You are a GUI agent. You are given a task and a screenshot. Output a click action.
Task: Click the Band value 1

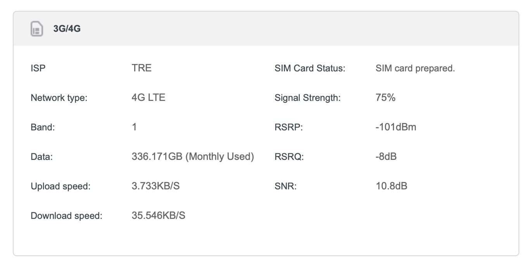(x=134, y=127)
